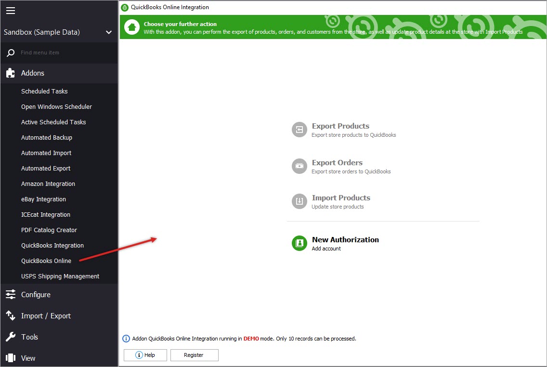Click the View columns icon
Image resolution: width=547 pixels, height=367 pixels.
click(x=11, y=358)
